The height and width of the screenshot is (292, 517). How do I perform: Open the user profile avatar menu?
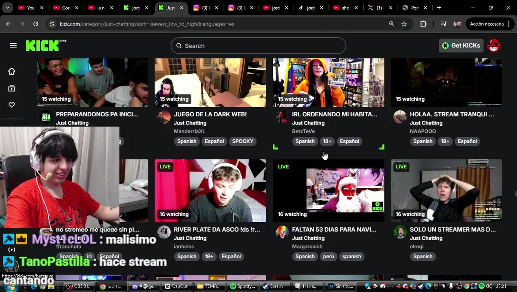click(493, 45)
